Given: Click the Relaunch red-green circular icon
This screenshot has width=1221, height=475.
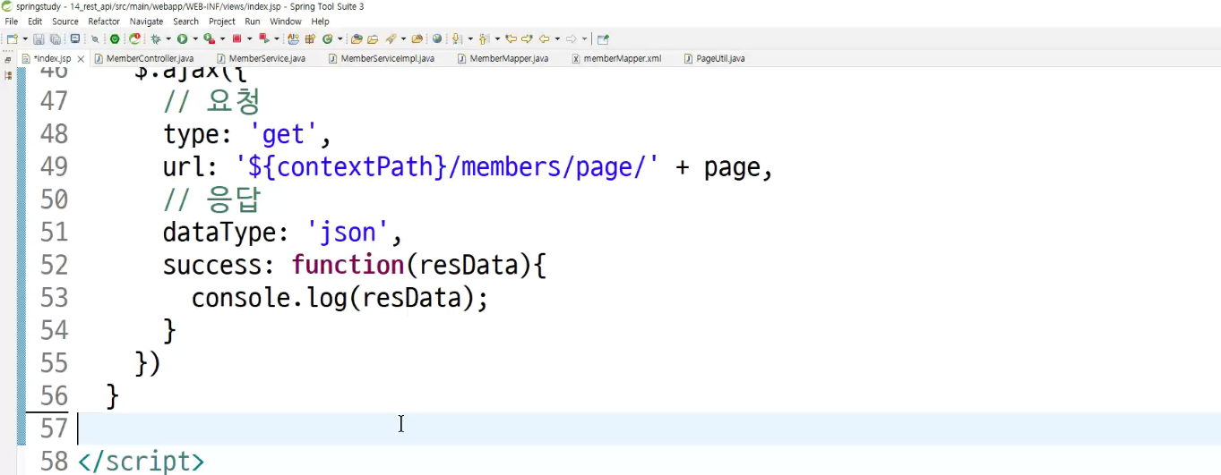Looking at the screenshot, I should coord(134,38).
